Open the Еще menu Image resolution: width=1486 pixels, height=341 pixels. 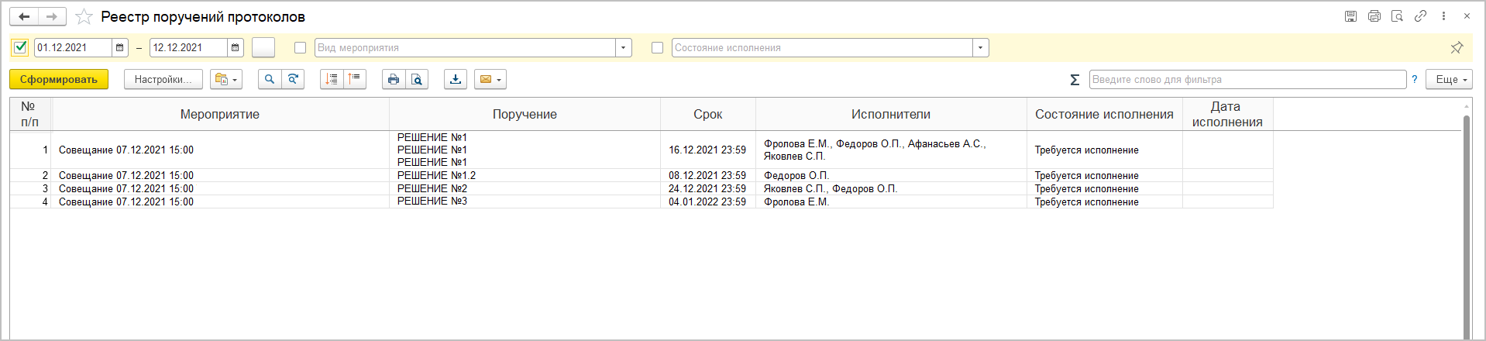1451,79
